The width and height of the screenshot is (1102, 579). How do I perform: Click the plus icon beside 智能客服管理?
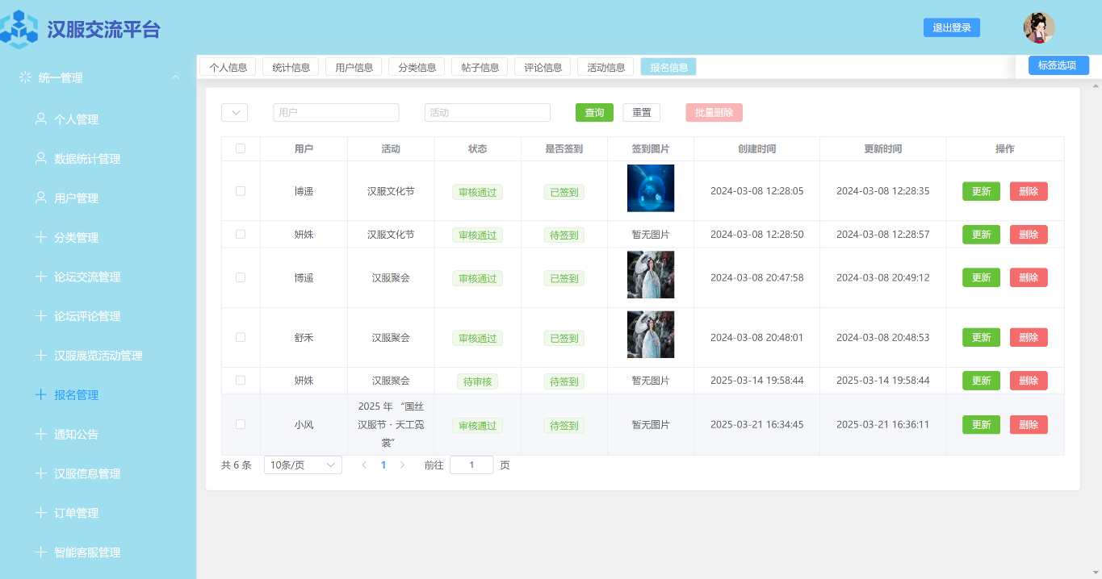point(40,552)
